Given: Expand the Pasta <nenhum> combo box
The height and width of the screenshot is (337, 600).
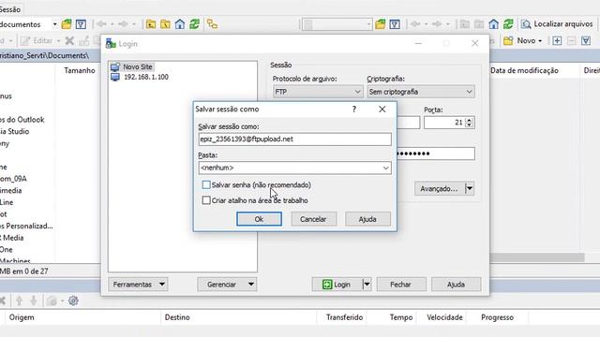Looking at the screenshot, I should [x=385, y=168].
